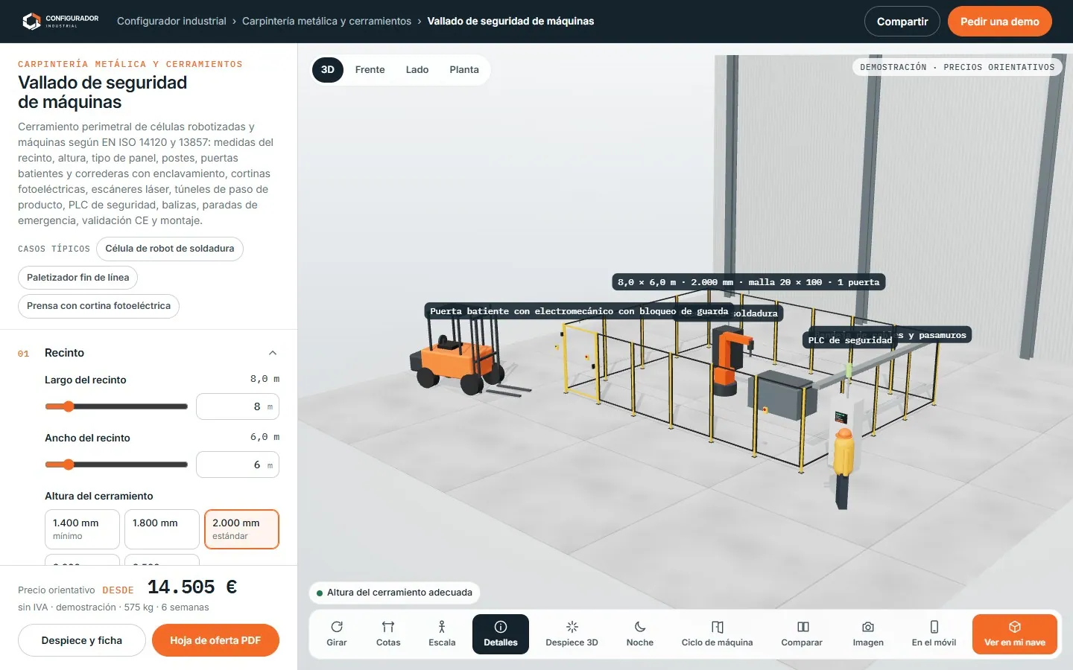This screenshot has width=1073, height=670.
Task: Click the Altura del cerramiento adecuada status
Action: [394, 593]
